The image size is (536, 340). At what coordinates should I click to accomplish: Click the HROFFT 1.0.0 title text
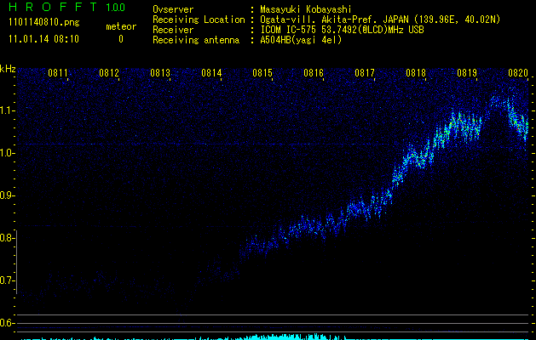pyautogui.click(x=66, y=7)
